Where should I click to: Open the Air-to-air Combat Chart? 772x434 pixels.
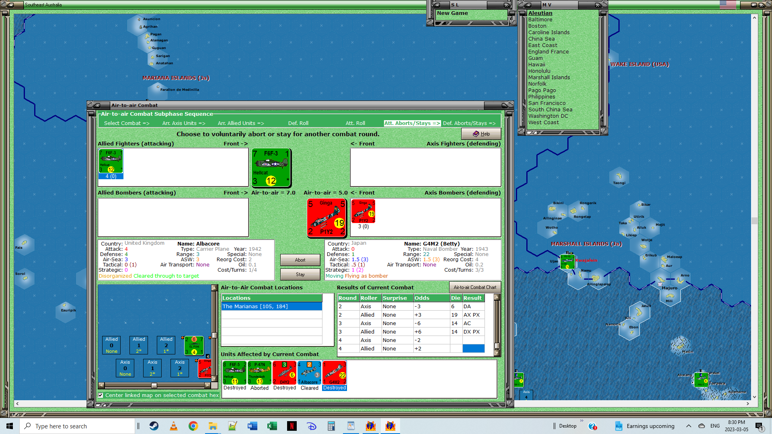pos(475,287)
